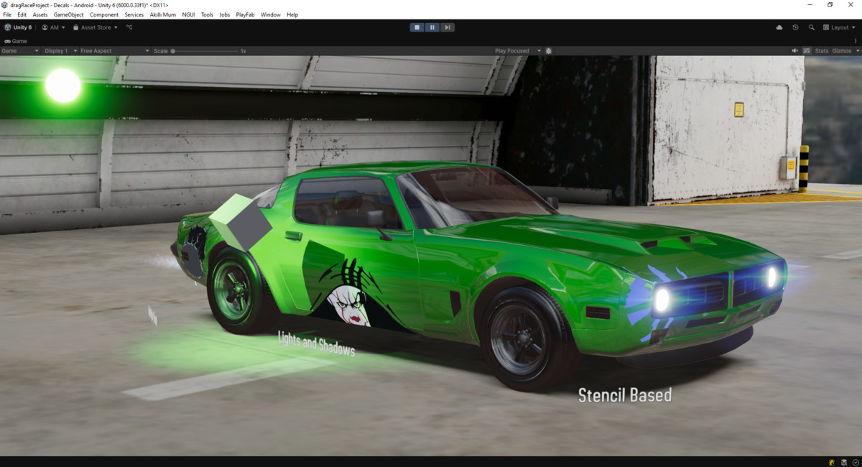Choose a display from Display 1 dropdown

click(x=60, y=51)
